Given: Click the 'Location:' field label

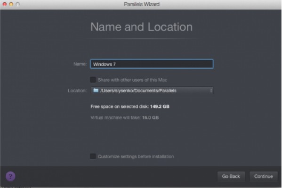Looking at the screenshot, I should tap(77, 90).
